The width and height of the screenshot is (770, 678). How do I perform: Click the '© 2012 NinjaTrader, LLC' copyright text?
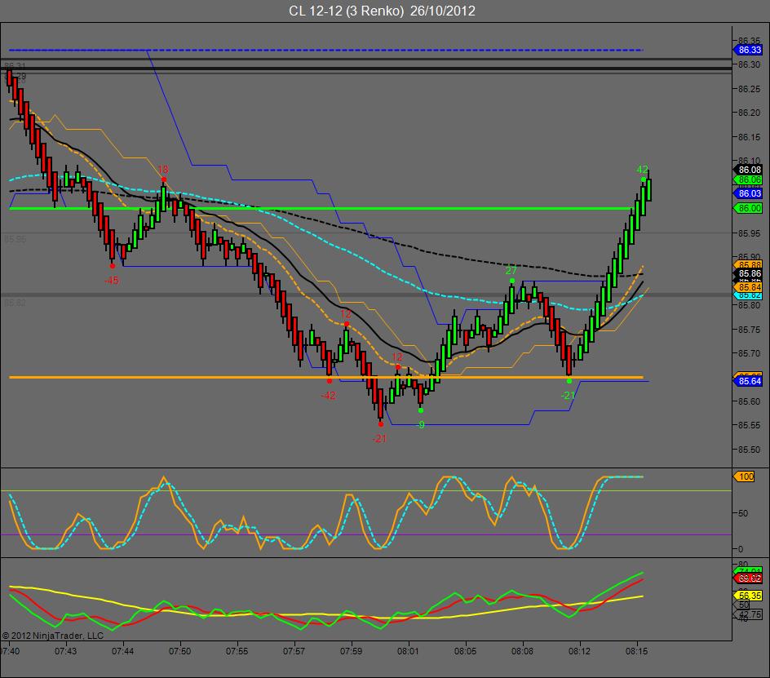53,636
